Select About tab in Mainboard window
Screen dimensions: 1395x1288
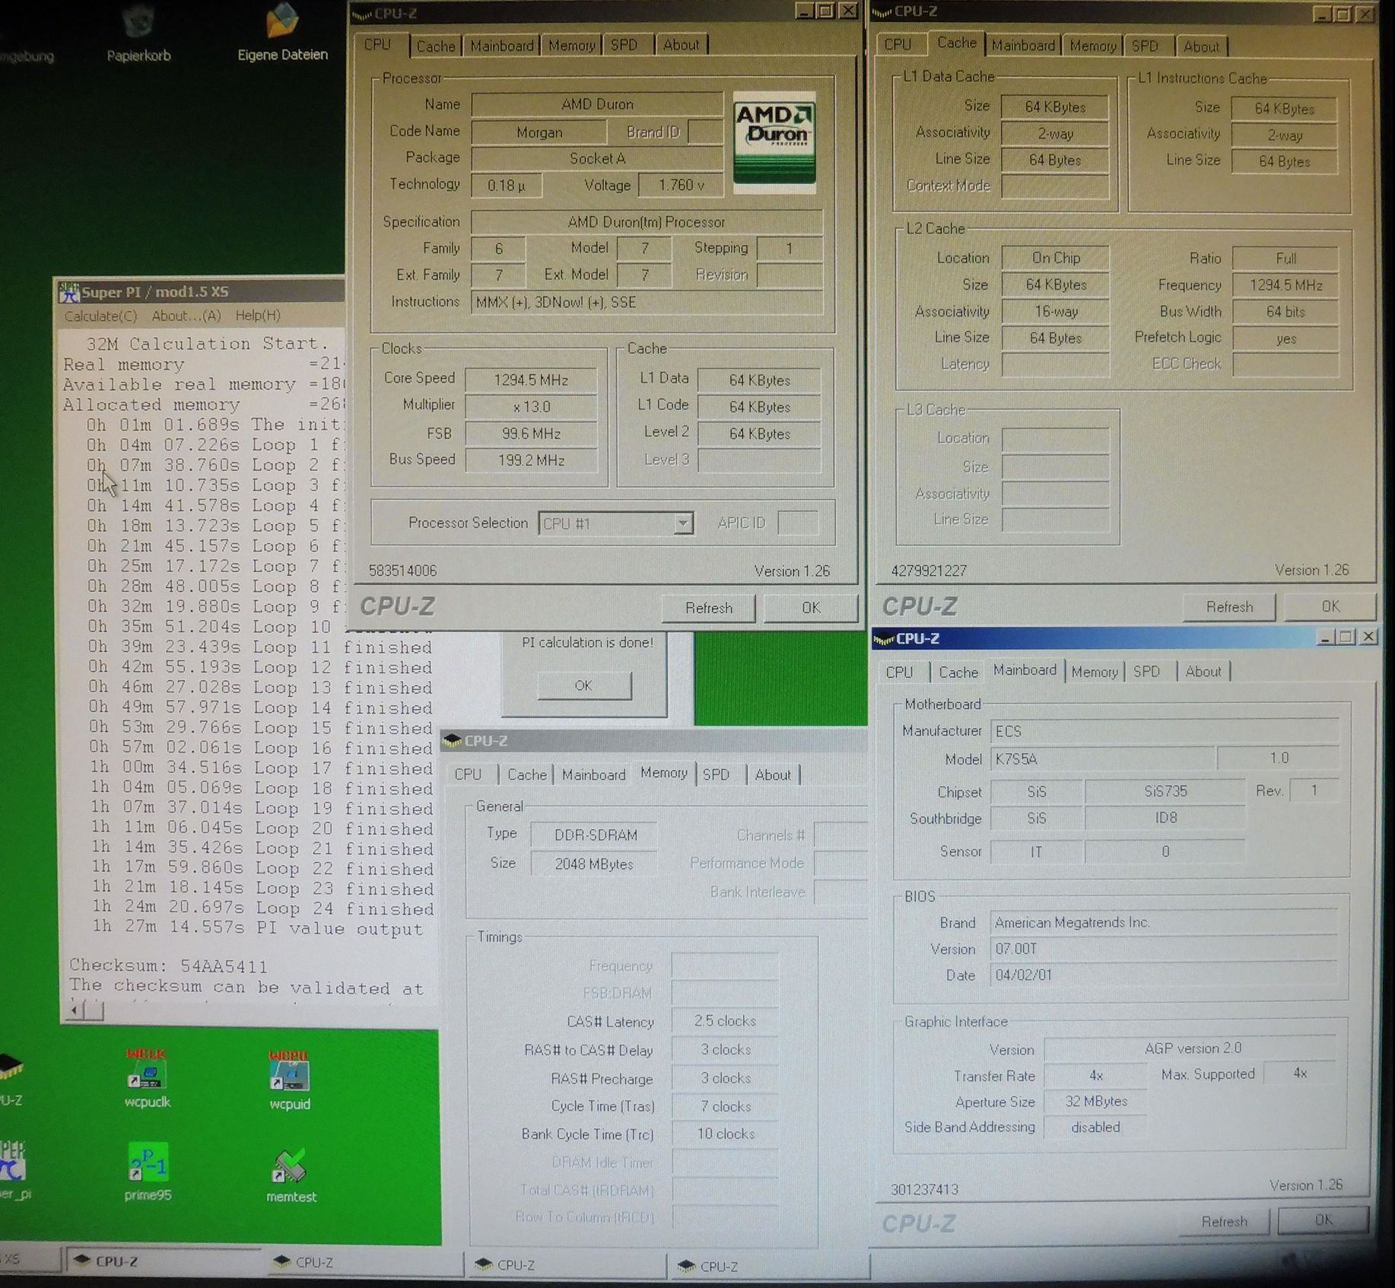pyautogui.click(x=1203, y=672)
